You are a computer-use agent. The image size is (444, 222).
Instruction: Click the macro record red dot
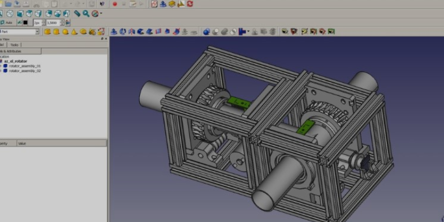(x=115, y=4)
